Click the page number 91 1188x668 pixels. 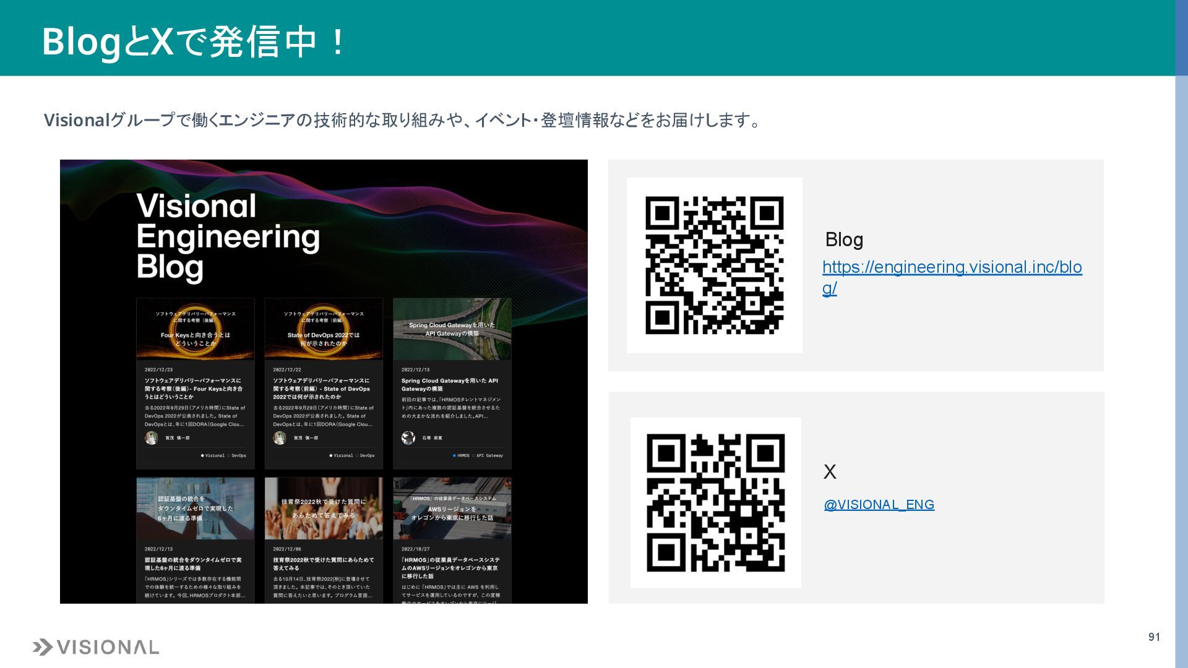pos(1155,637)
